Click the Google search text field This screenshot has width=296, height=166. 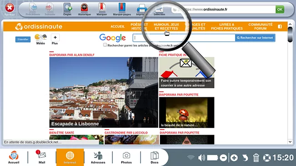point(184,38)
